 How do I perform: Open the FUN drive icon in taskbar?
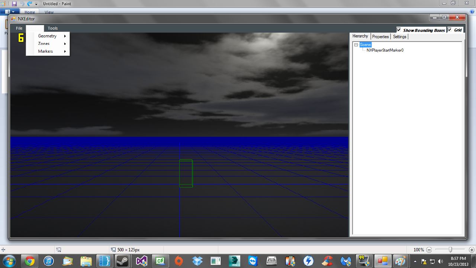[271, 261]
